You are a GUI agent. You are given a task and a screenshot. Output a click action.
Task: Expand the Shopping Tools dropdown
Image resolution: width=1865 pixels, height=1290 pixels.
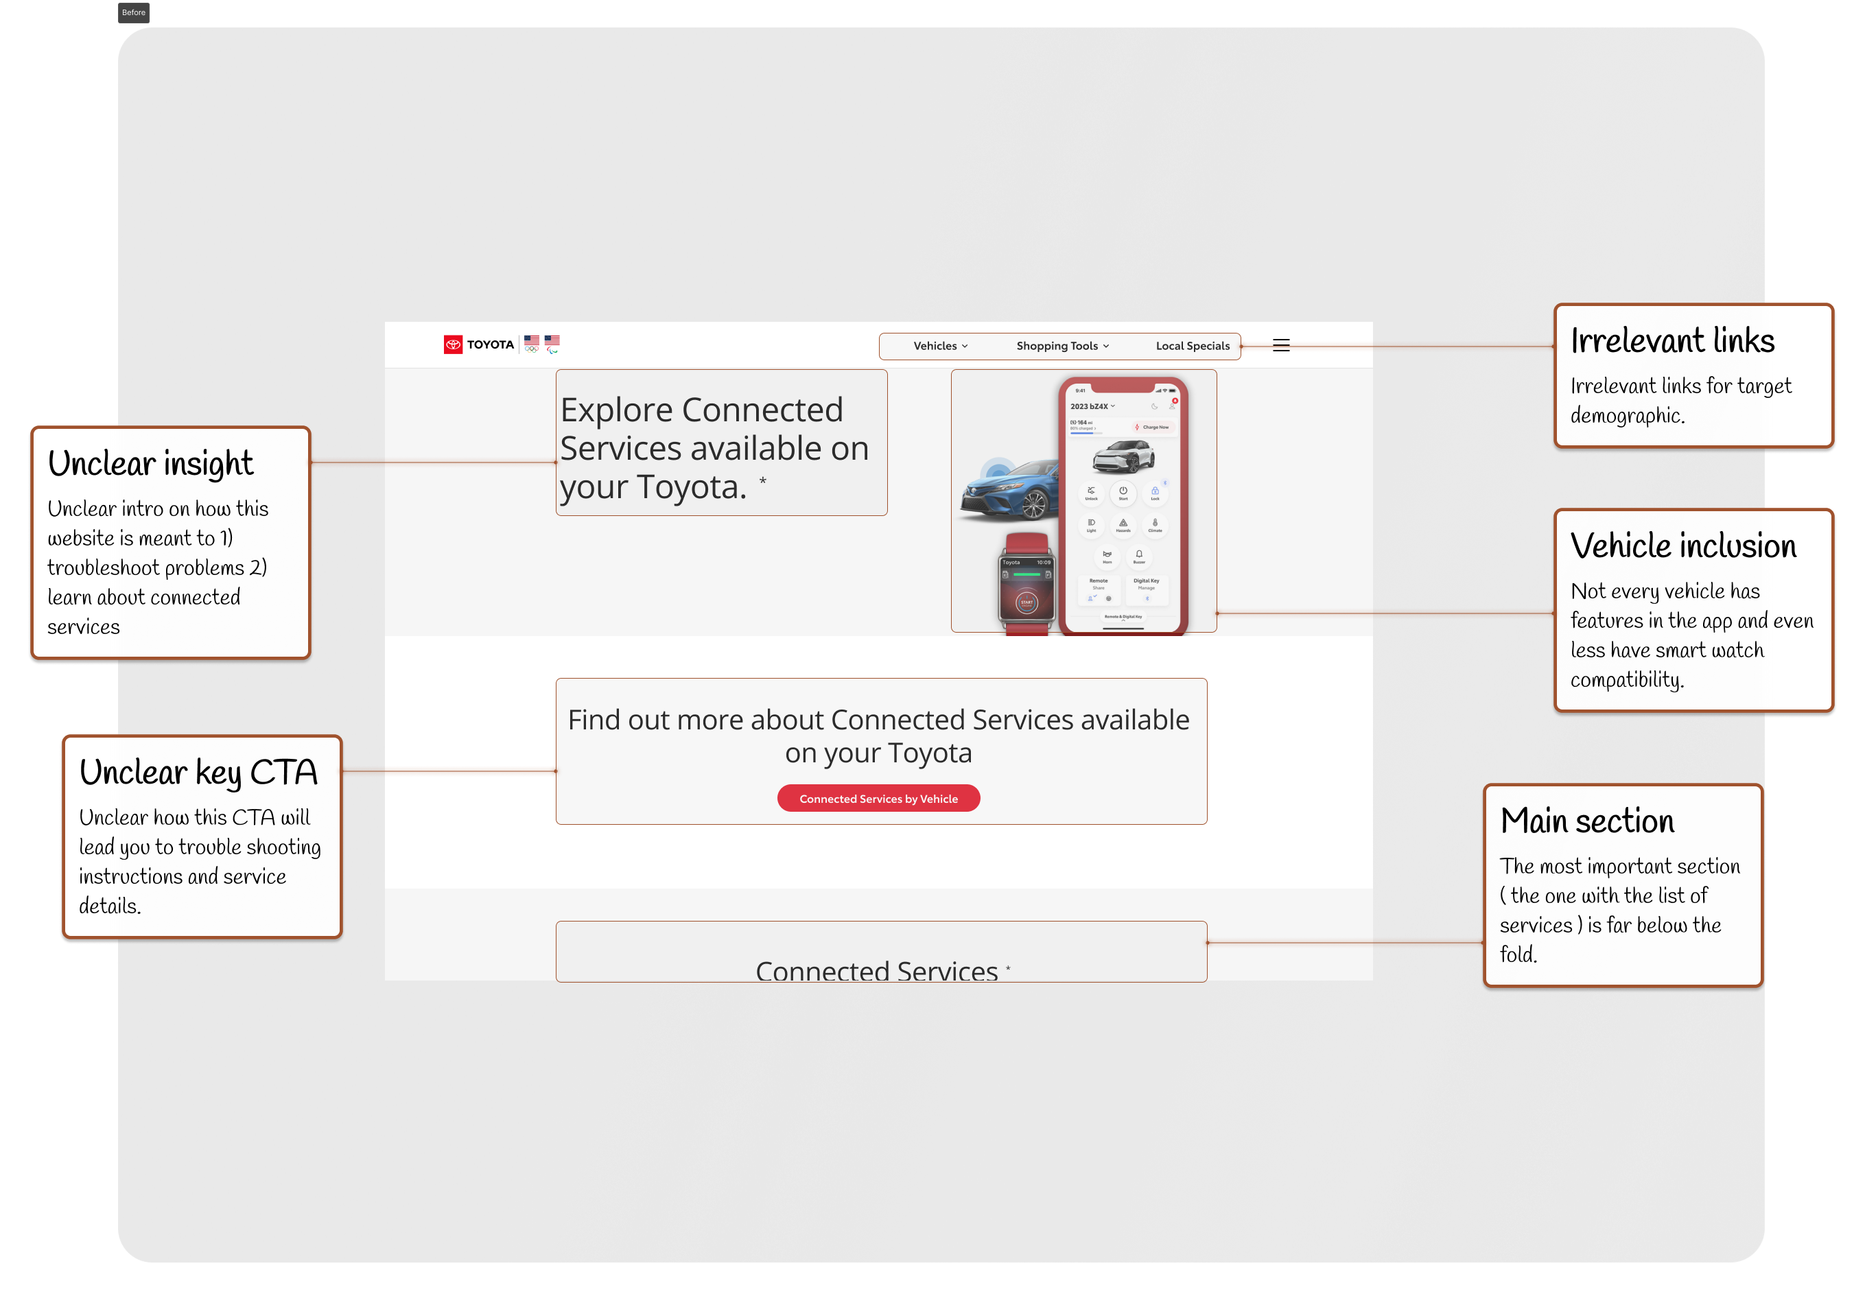(x=1061, y=346)
